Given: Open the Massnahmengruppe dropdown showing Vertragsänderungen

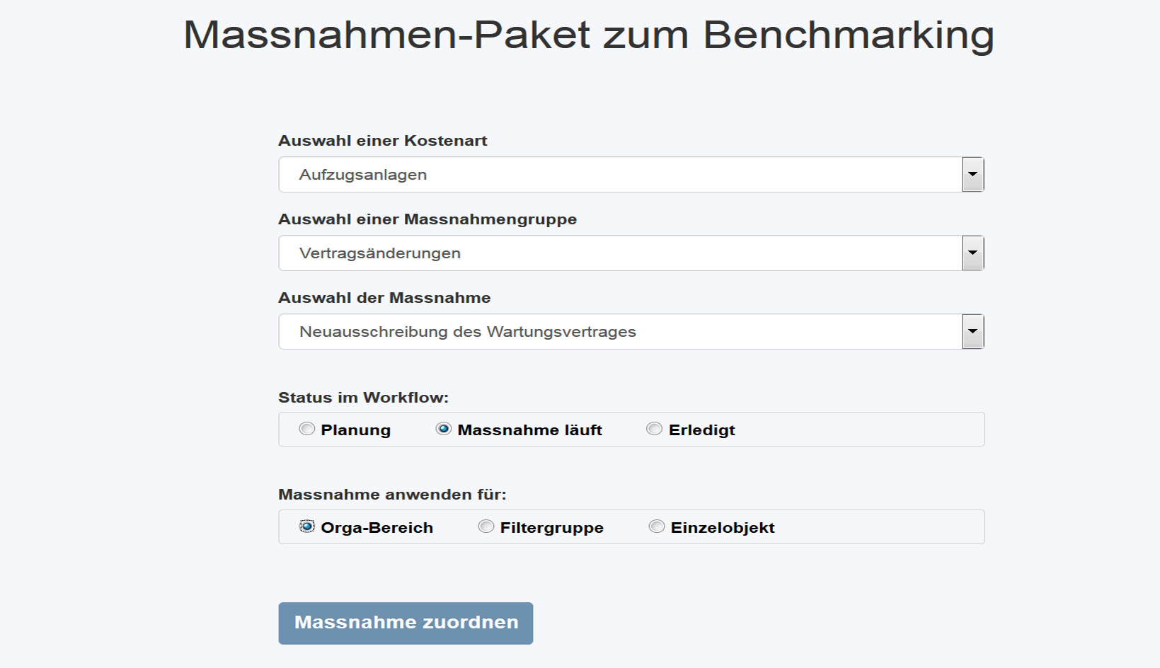Looking at the screenshot, I should click(x=631, y=253).
